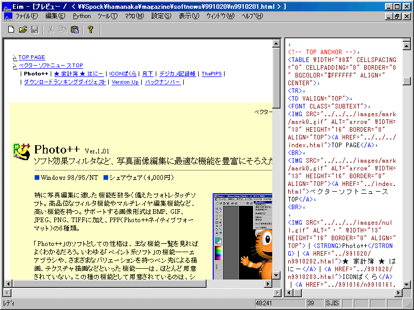Image resolution: width=414 pixels, height=310 pixels.
Task: Open the 編集(E) menu
Action: [55, 16]
